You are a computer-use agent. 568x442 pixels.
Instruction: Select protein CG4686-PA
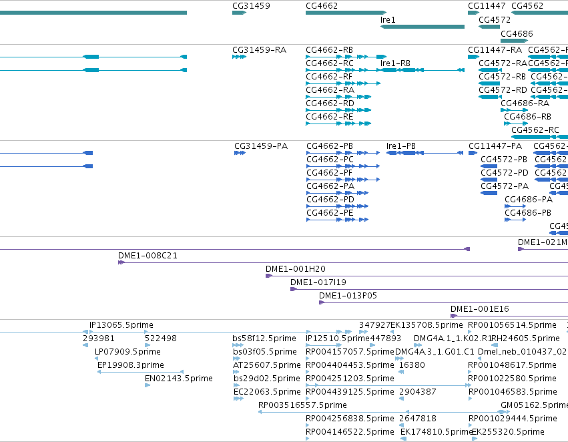pyautogui.click(x=529, y=200)
